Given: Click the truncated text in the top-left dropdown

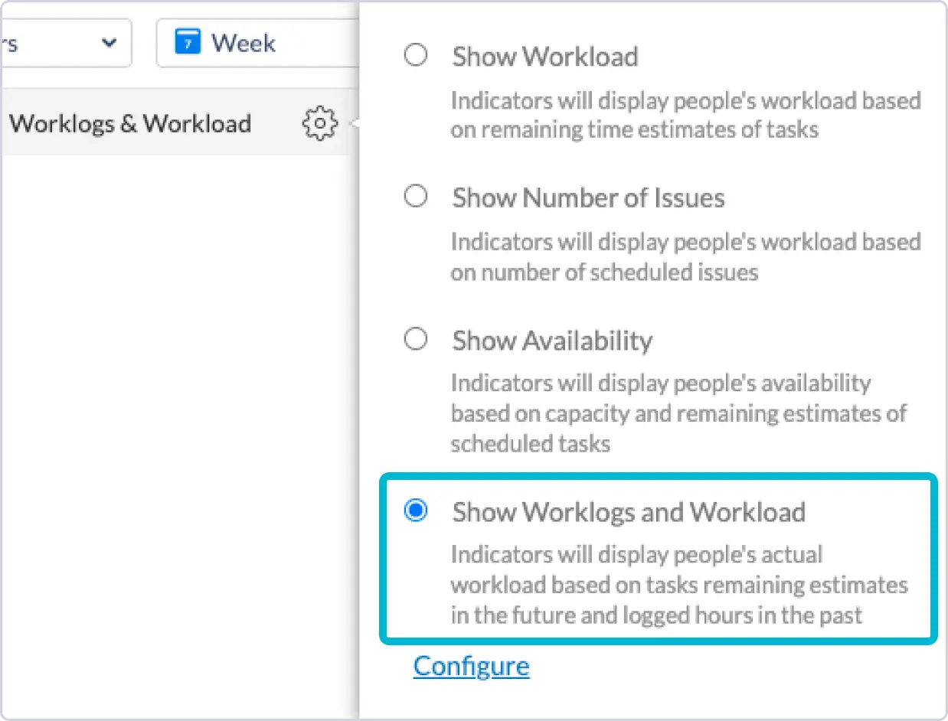Looking at the screenshot, I should click(9, 43).
